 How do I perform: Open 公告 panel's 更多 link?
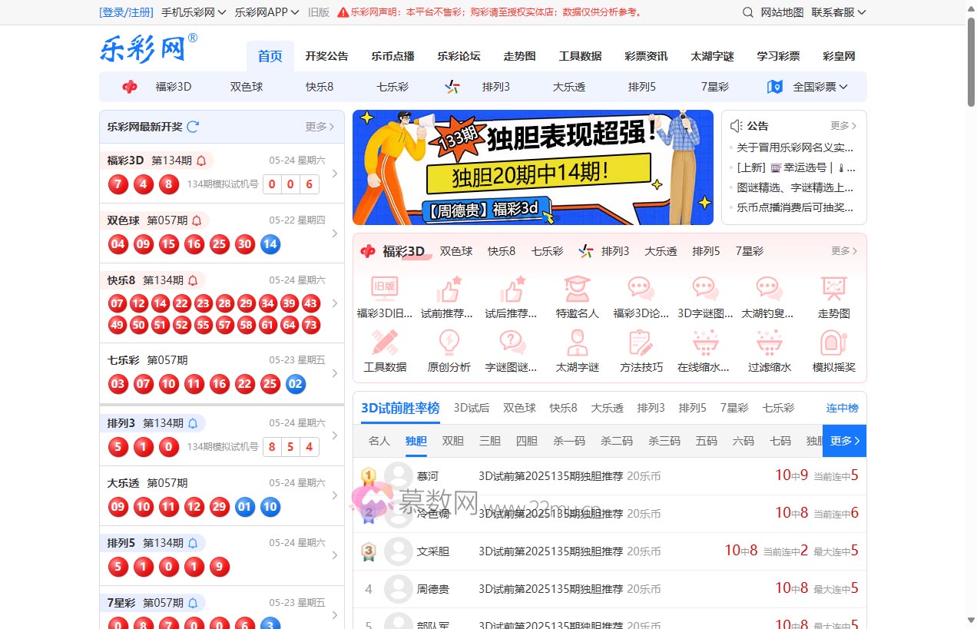(x=840, y=125)
